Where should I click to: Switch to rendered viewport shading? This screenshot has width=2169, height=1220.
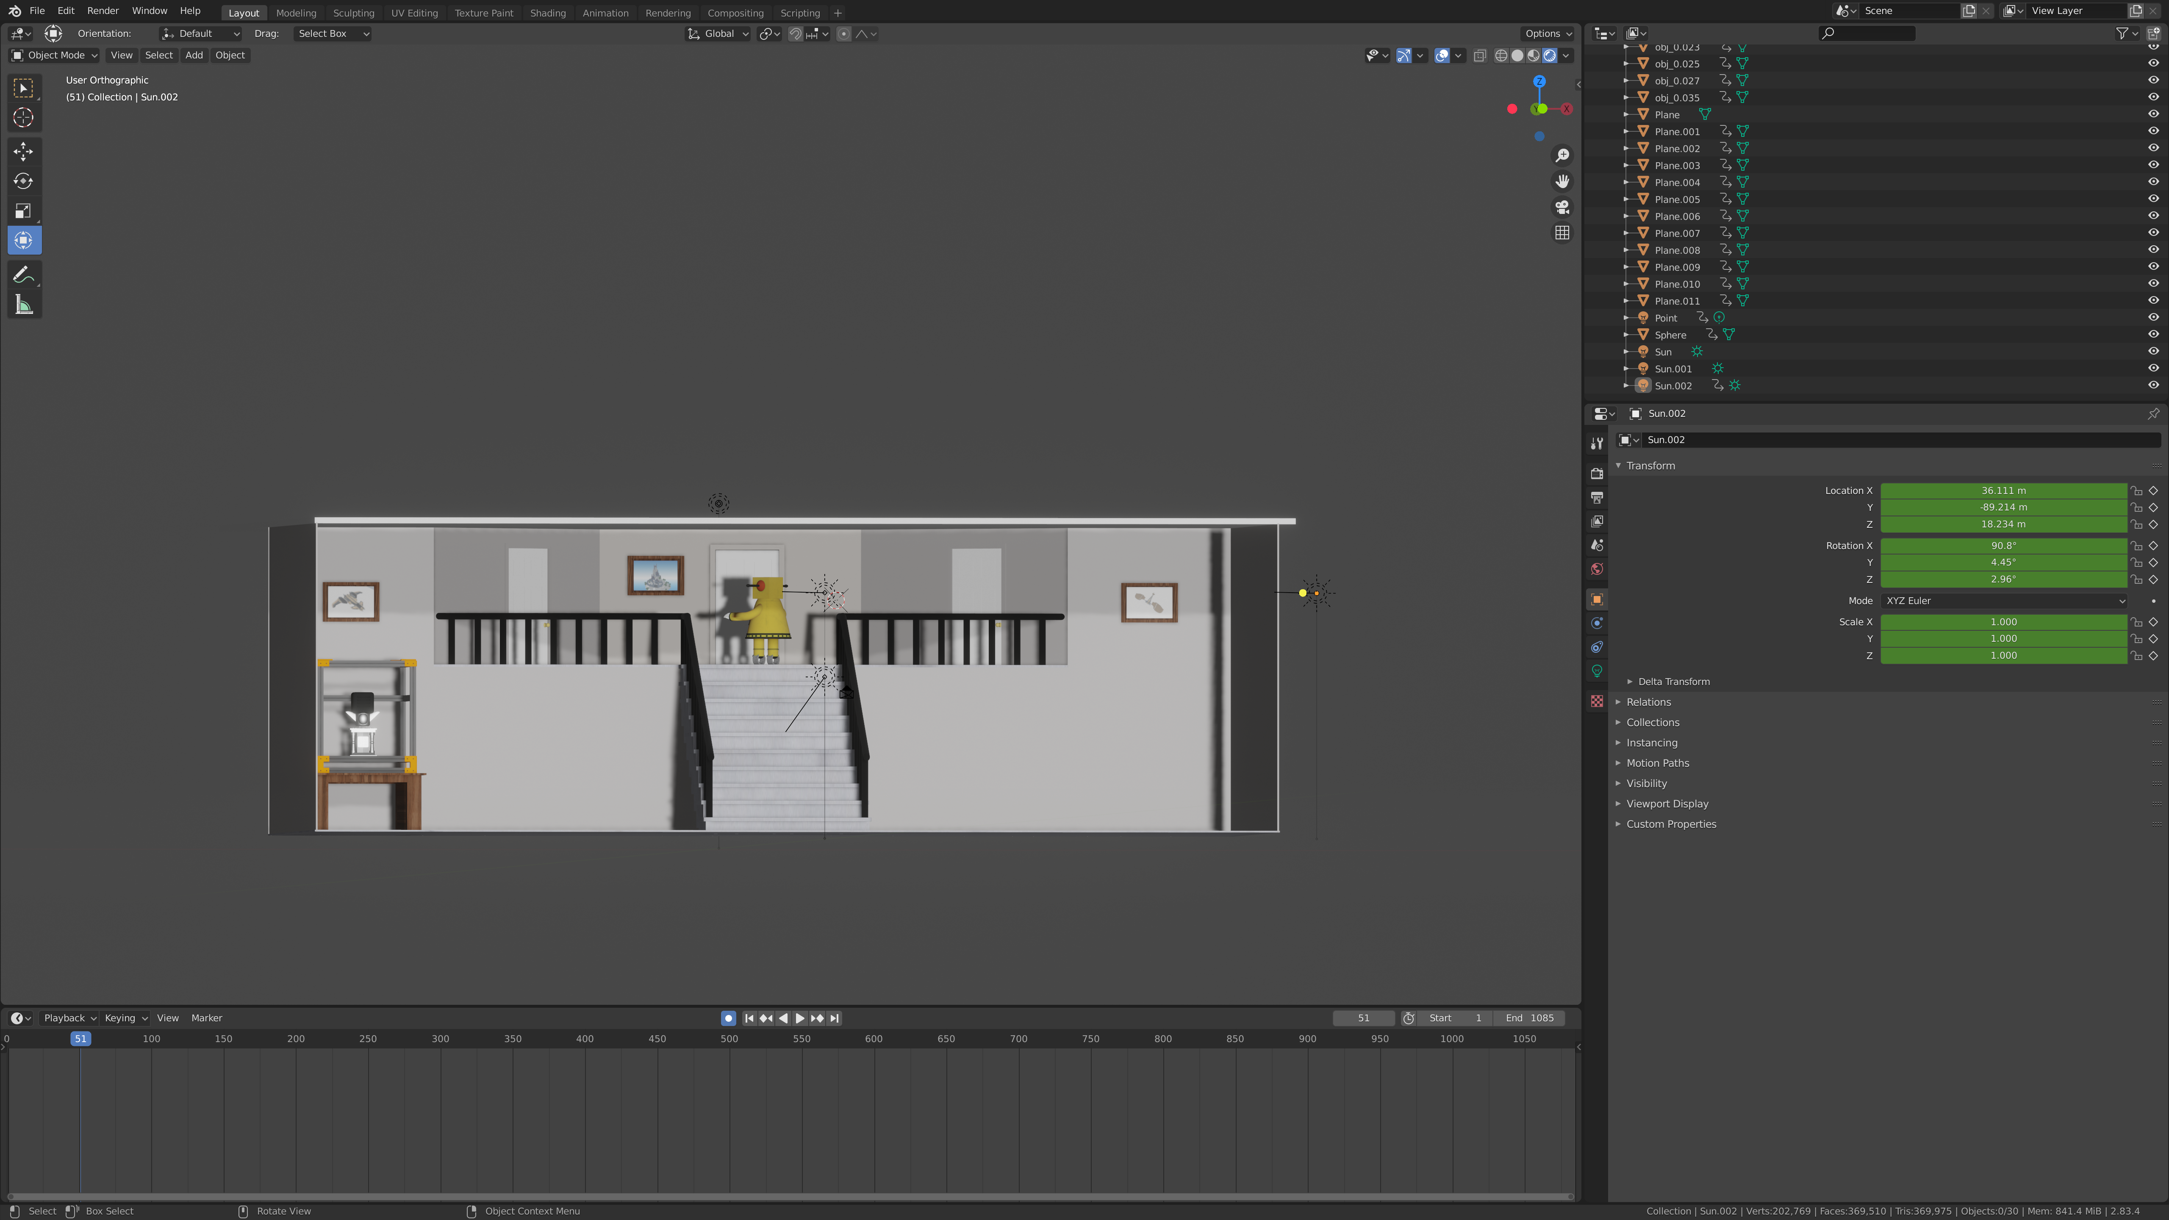tap(1549, 55)
